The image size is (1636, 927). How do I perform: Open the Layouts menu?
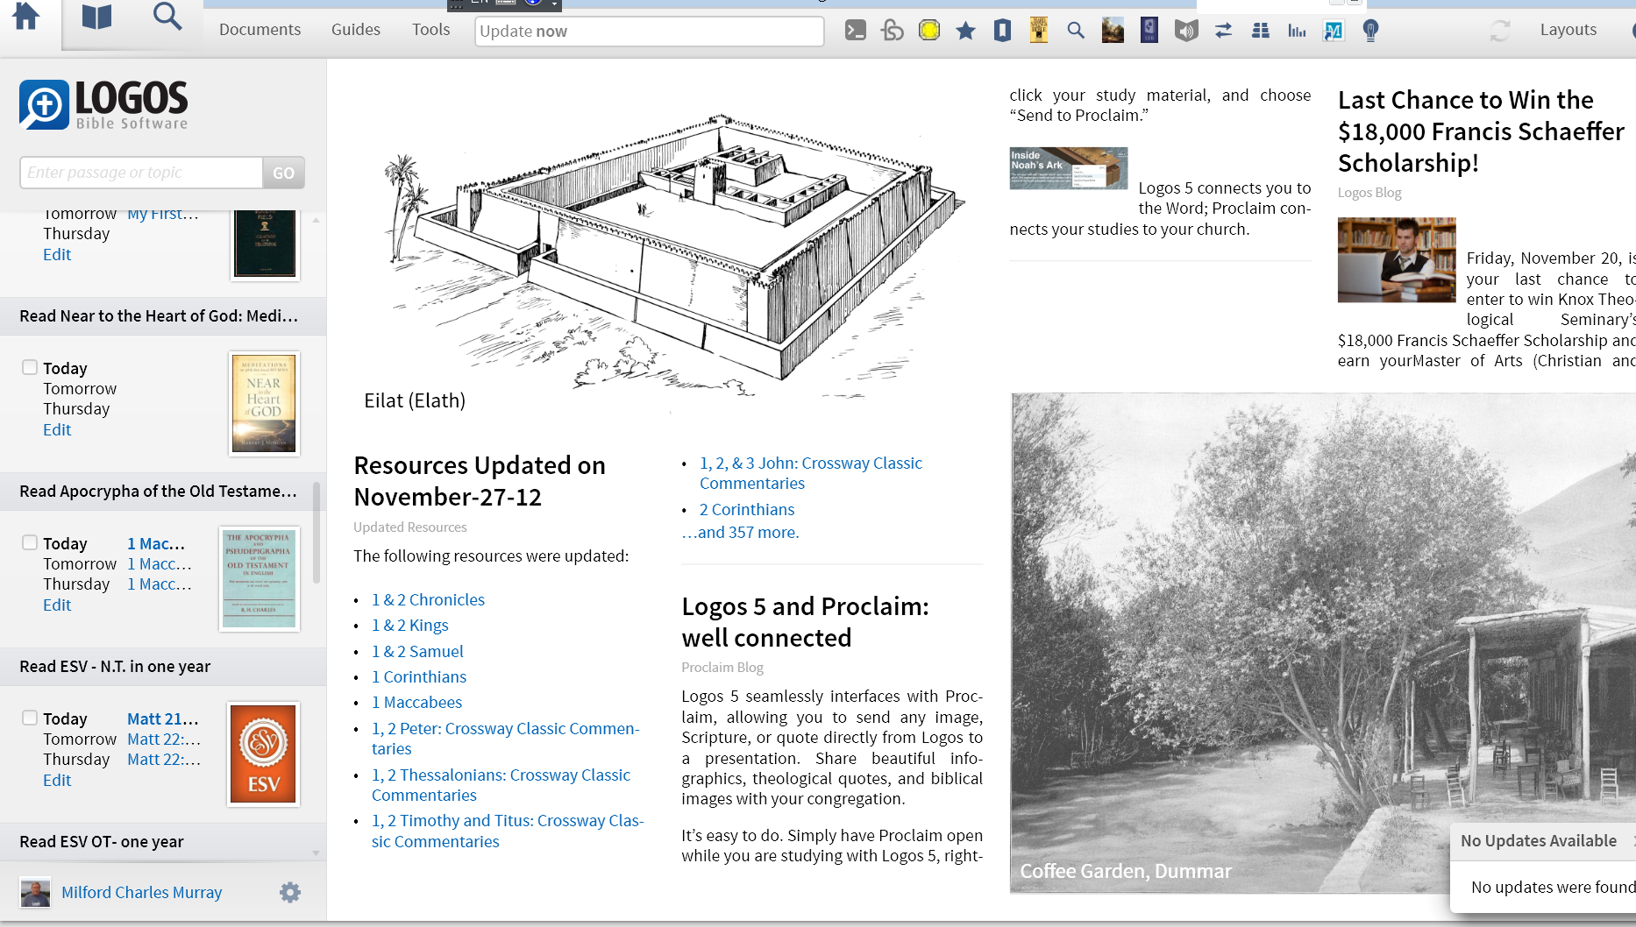coord(1568,30)
